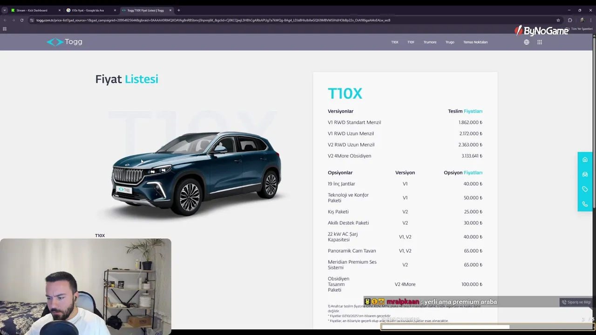Click the Kış Paketi option
The width and height of the screenshot is (596, 335).
pyautogui.click(x=338, y=212)
